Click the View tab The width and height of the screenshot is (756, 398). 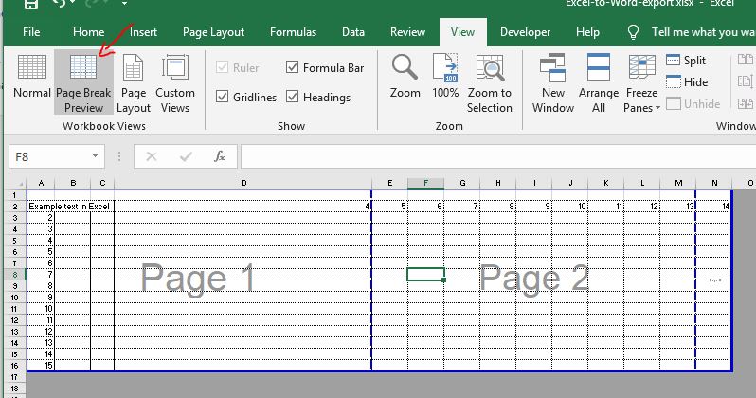[x=462, y=32]
